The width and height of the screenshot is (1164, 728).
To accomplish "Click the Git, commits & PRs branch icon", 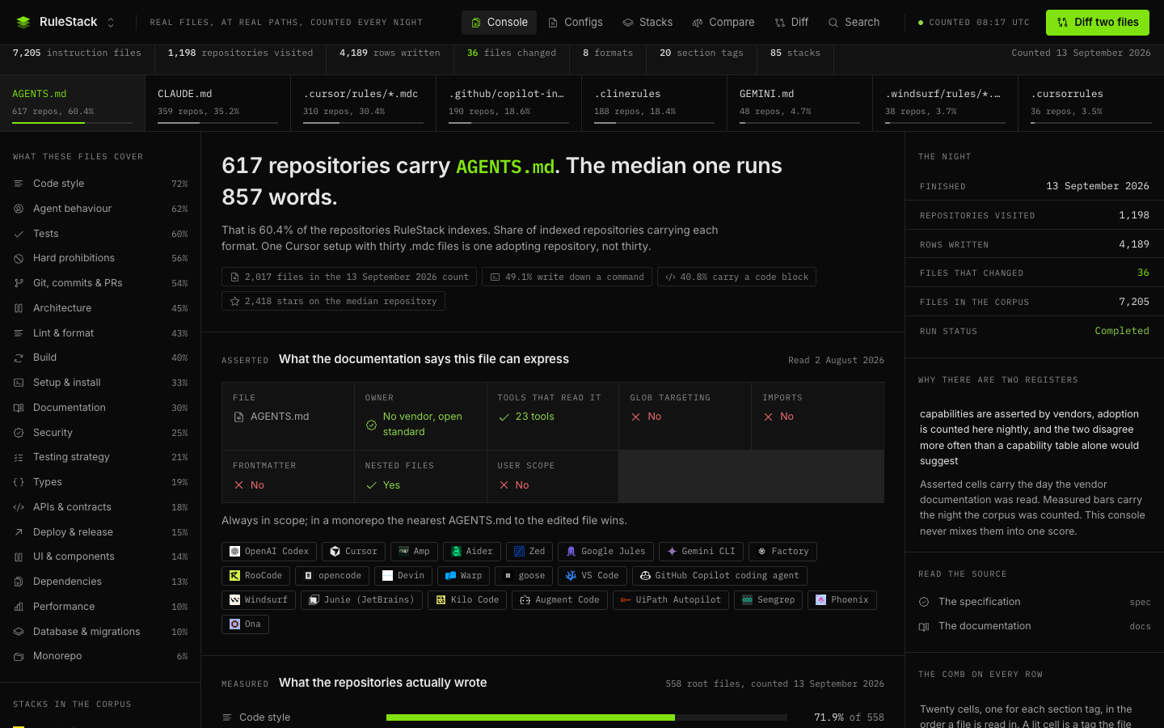I will tap(19, 283).
